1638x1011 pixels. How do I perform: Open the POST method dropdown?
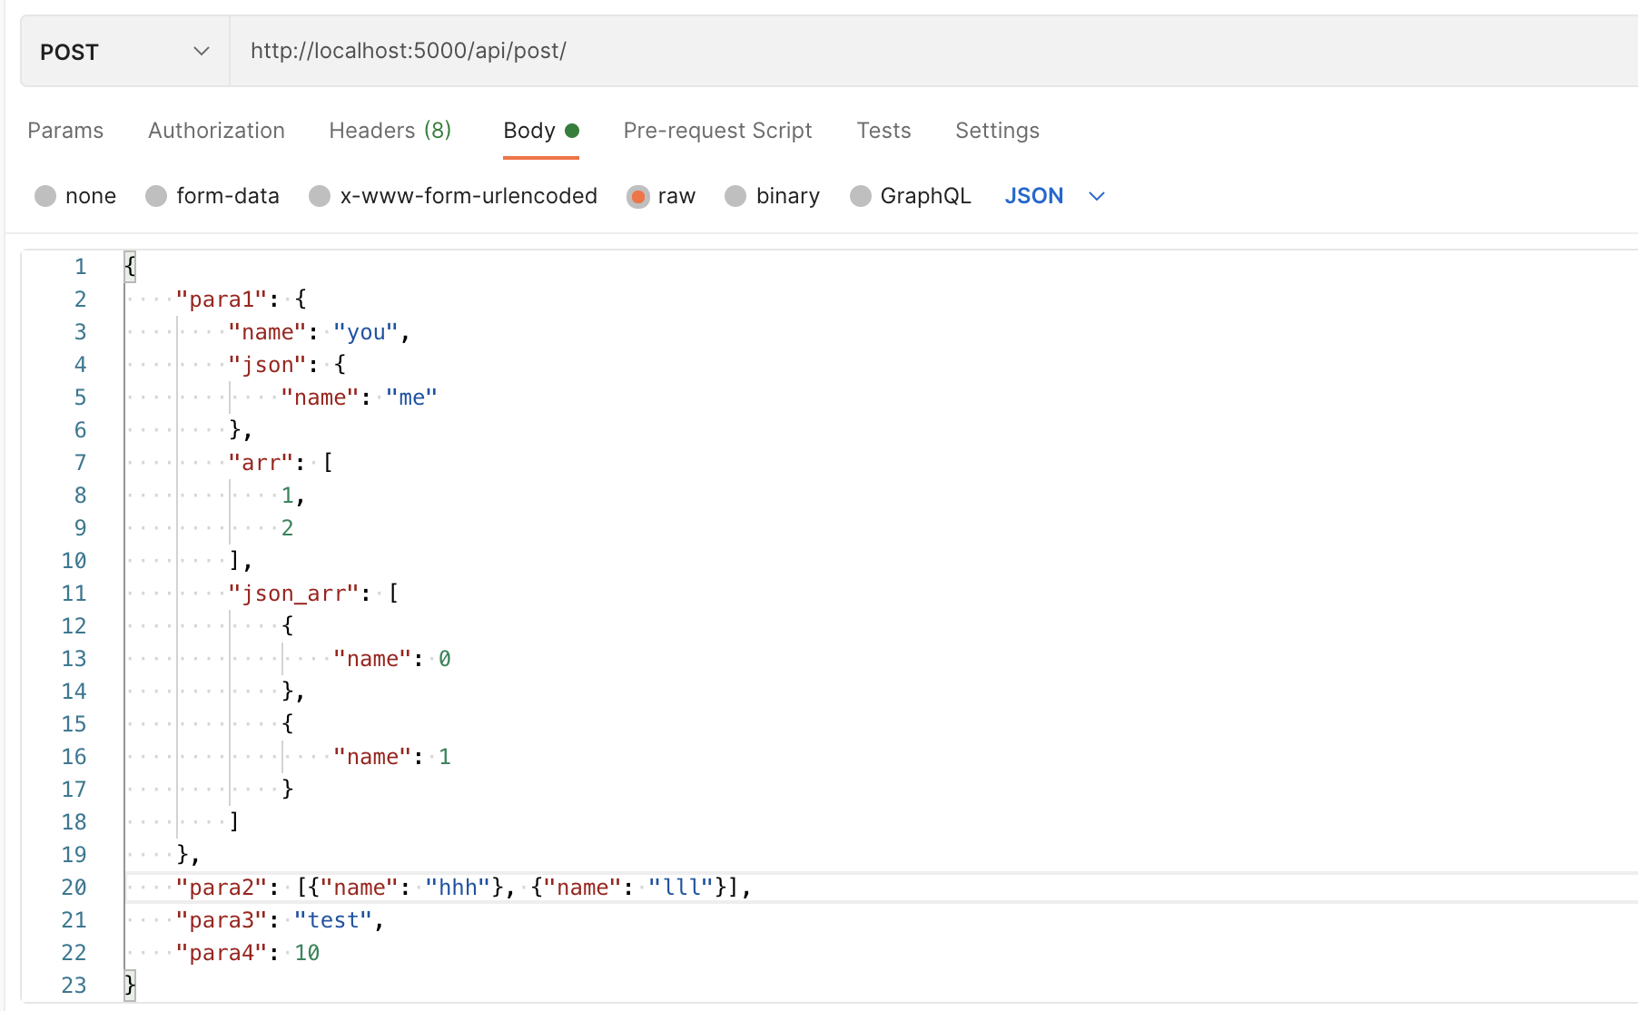tap(125, 52)
